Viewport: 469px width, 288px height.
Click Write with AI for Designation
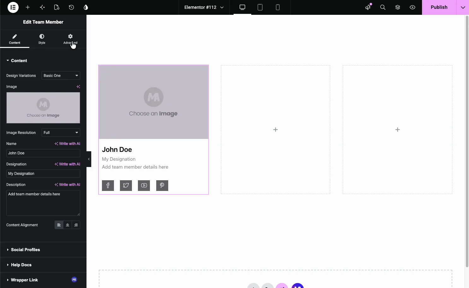(x=67, y=164)
